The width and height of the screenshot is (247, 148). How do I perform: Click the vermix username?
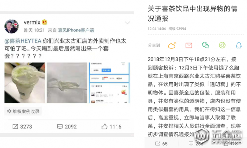point(32,22)
